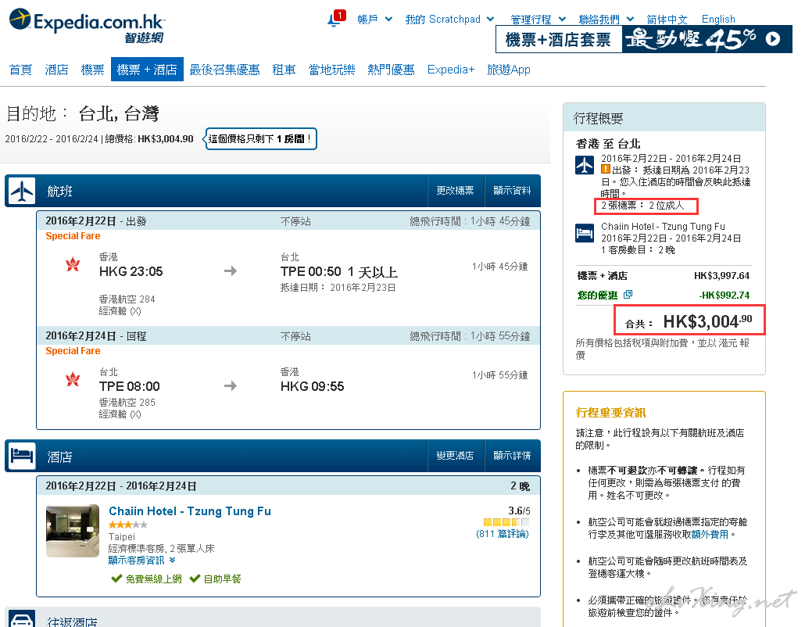Expand the 管理行程 dropdown
Viewport: 805px width, 627px height.
[x=538, y=19]
